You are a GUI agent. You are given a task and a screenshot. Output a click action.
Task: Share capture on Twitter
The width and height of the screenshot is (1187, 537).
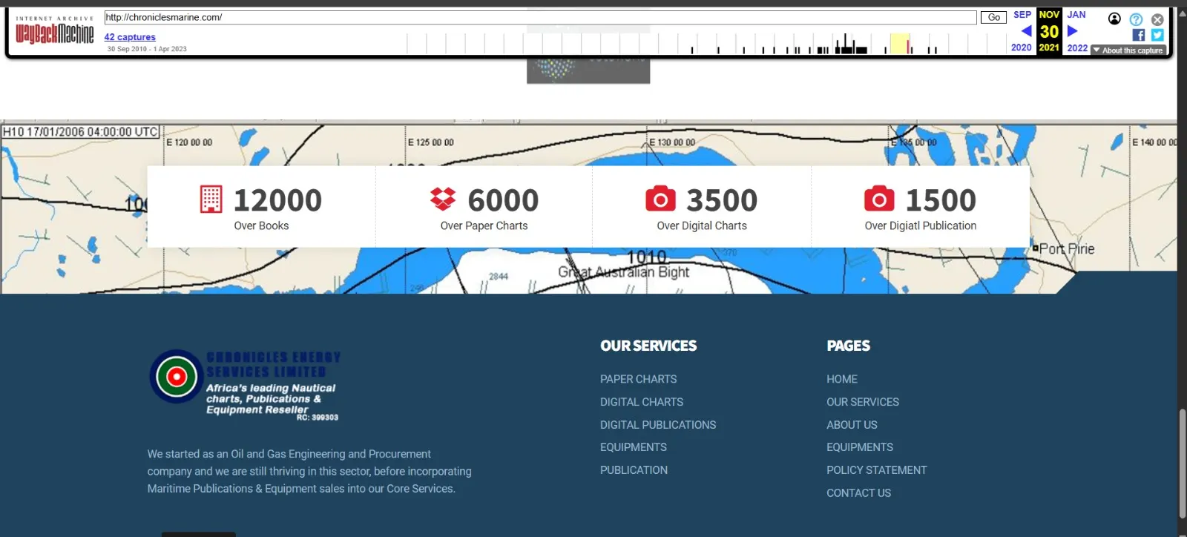pos(1157,35)
